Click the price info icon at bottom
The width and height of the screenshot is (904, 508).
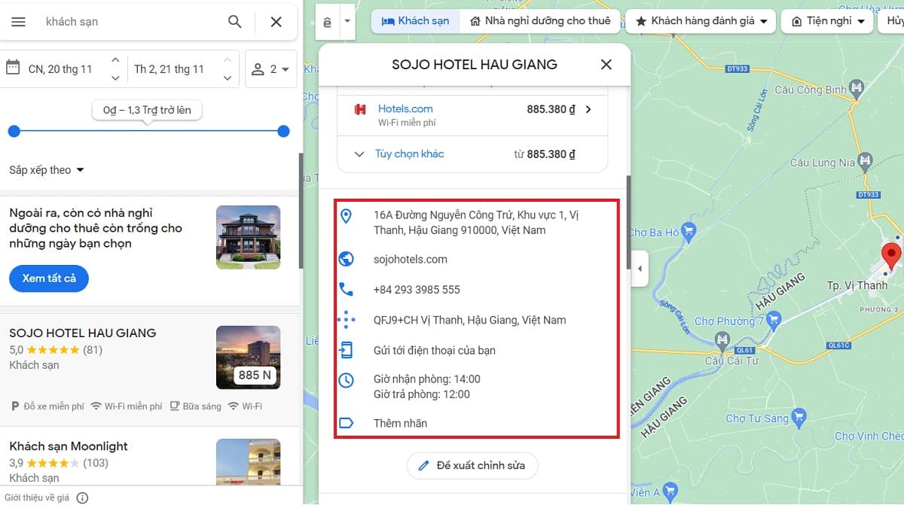tap(83, 497)
